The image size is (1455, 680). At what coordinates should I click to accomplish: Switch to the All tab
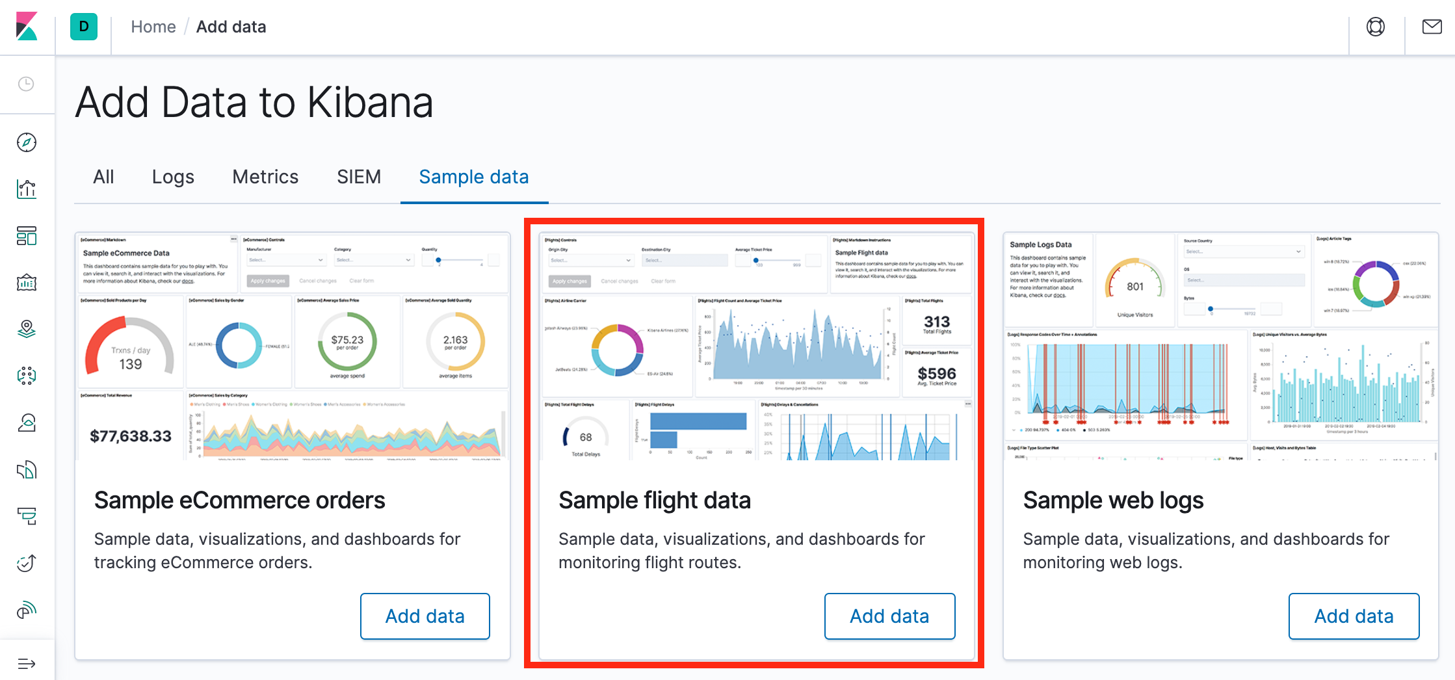click(x=103, y=177)
